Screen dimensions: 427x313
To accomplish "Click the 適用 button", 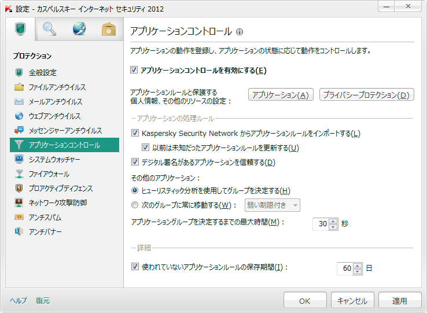I will coord(400,300).
